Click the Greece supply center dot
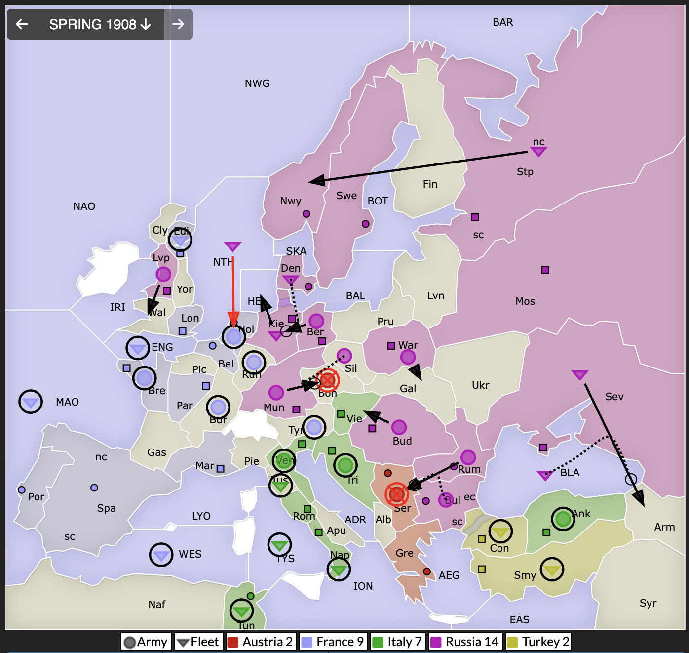The height and width of the screenshot is (653, 689). pos(427,571)
